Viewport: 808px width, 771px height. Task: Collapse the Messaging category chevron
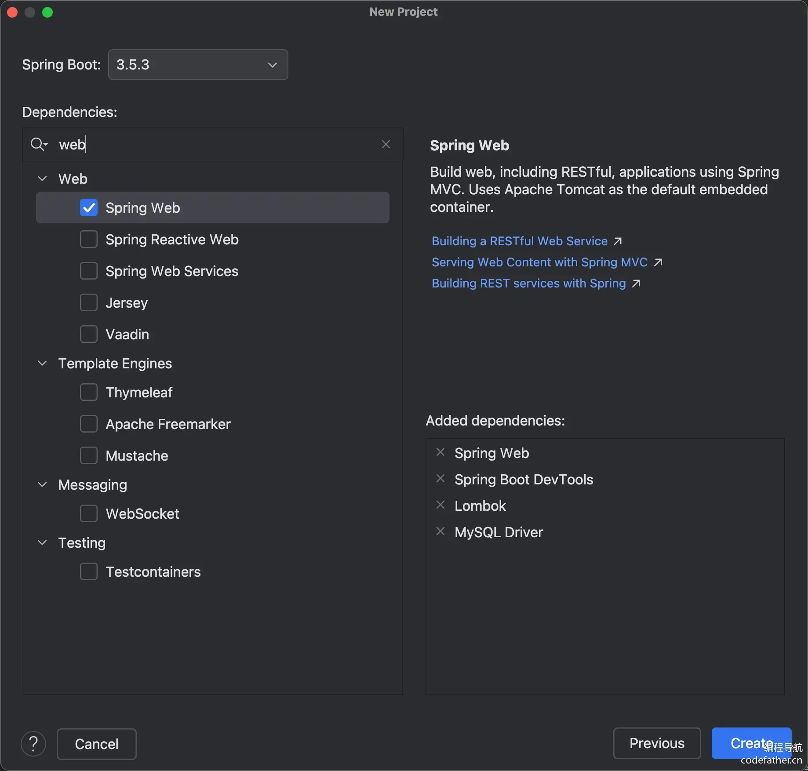[x=42, y=484]
